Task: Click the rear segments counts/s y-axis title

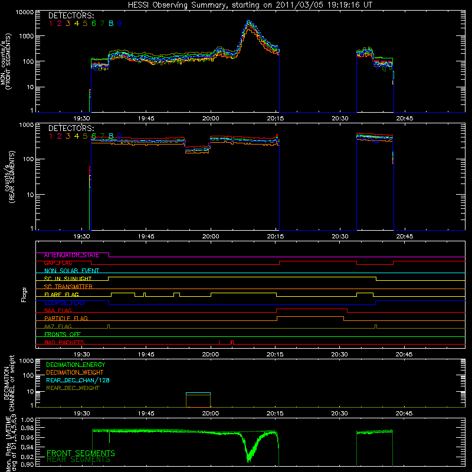Action: (x=9, y=176)
